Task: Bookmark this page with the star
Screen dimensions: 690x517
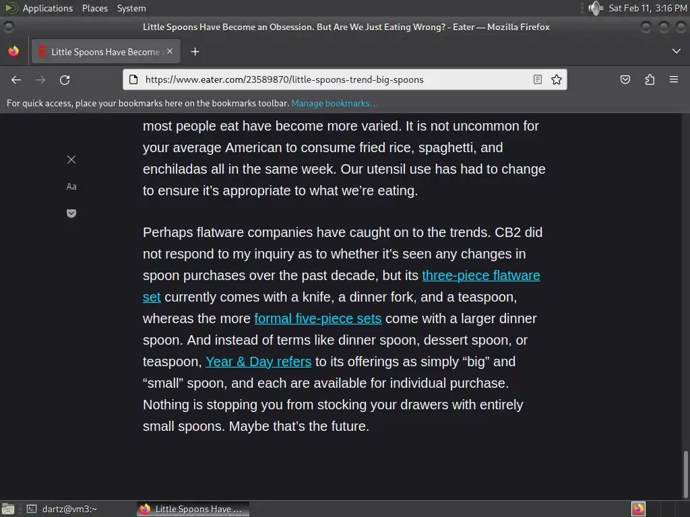Action: (556, 79)
